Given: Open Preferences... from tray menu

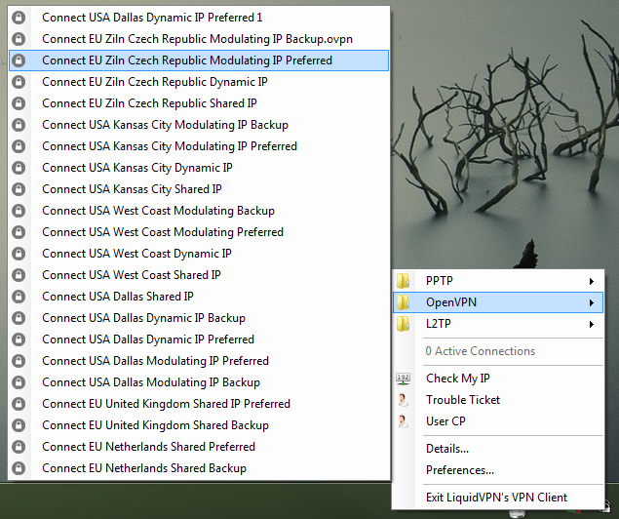Looking at the screenshot, I should 498,470.
